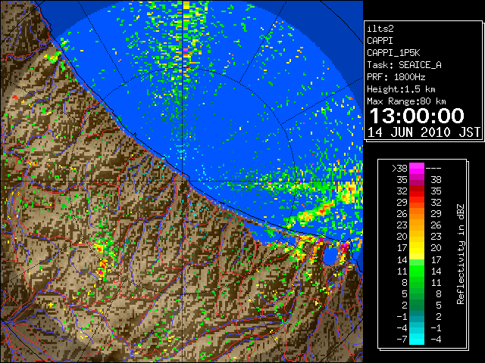485x363 pixels.
Task: Click the '---' top legend value
Action: click(x=433, y=168)
